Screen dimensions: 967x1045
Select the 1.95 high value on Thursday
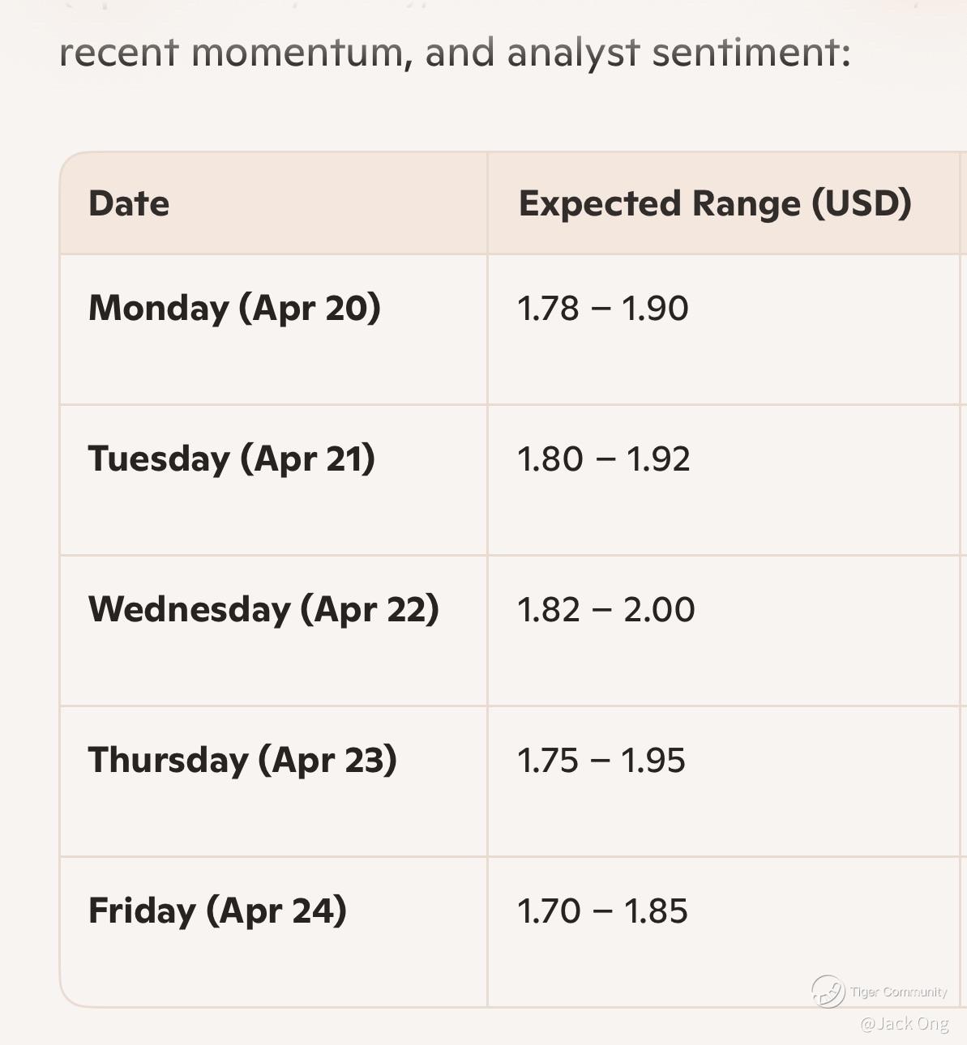click(x=653, y=761)
